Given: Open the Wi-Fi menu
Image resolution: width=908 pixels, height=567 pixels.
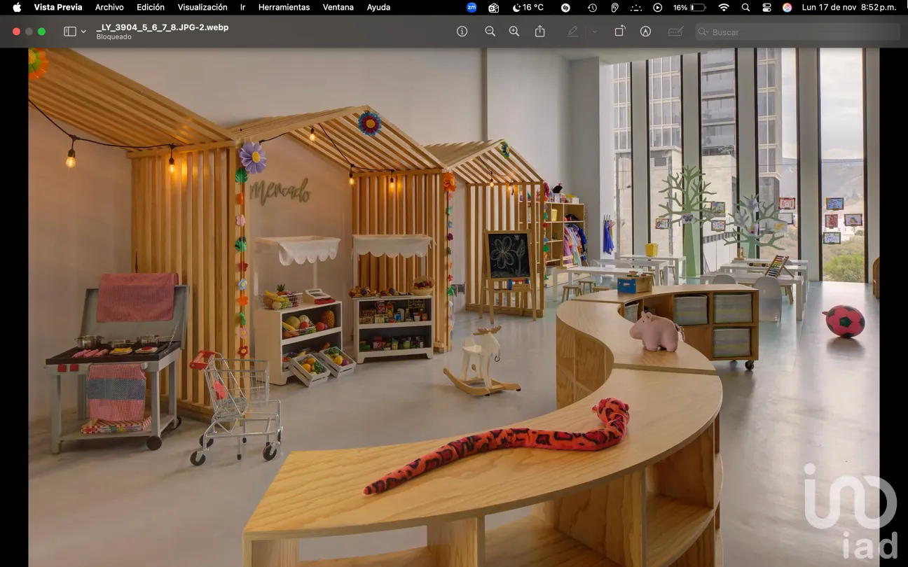Looking at the screenshot, I should (724, 7).
